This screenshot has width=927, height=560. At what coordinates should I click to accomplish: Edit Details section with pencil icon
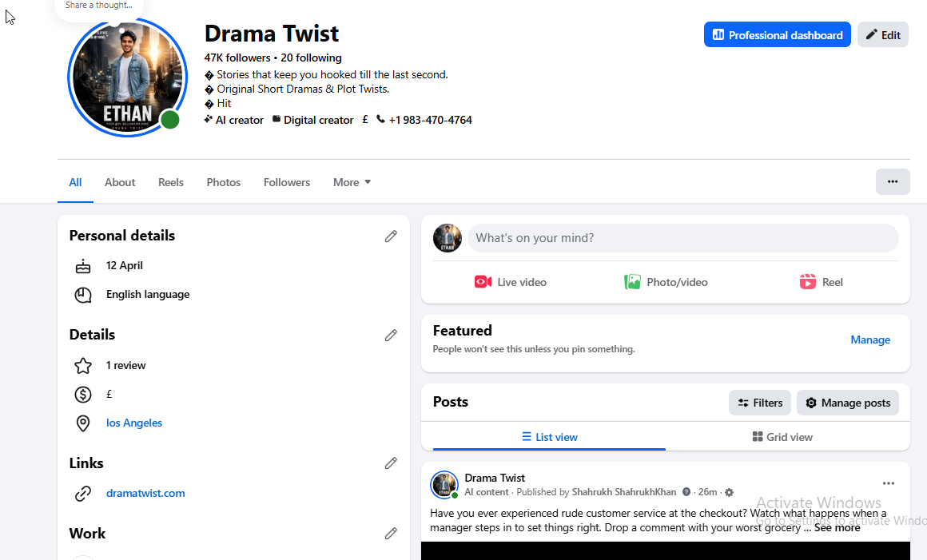391,336
